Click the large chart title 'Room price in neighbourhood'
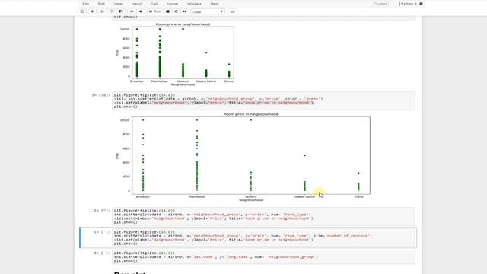The image size is (487, 274). tap(250, 114)
